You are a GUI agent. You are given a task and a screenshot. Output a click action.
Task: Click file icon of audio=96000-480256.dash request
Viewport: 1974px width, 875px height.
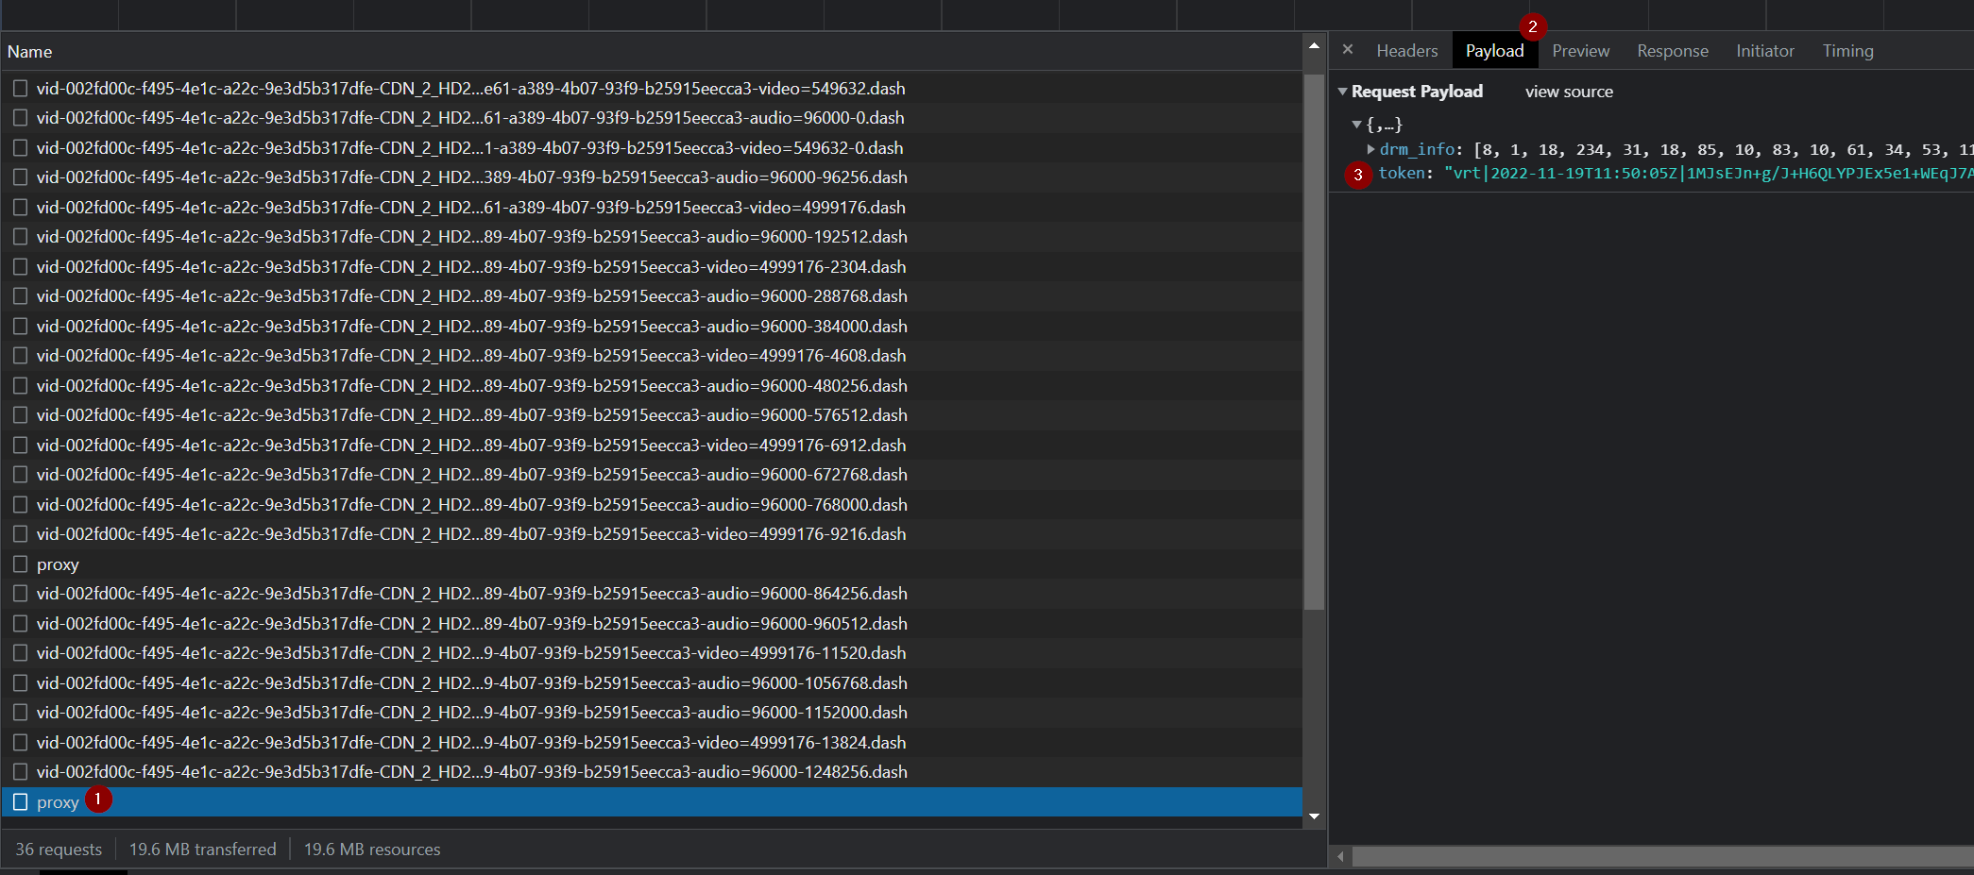(20, 386)
